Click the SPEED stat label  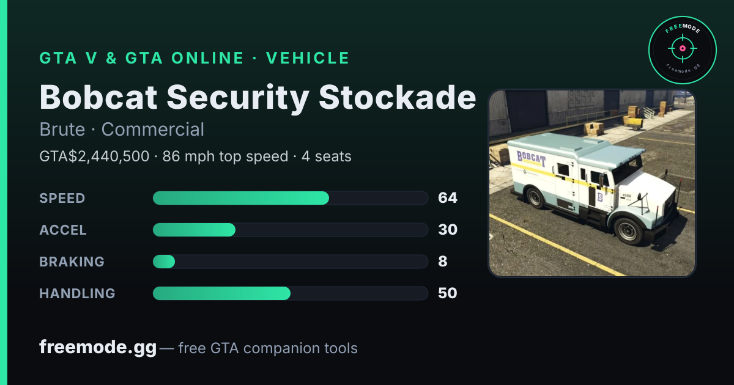pos(62,198)
